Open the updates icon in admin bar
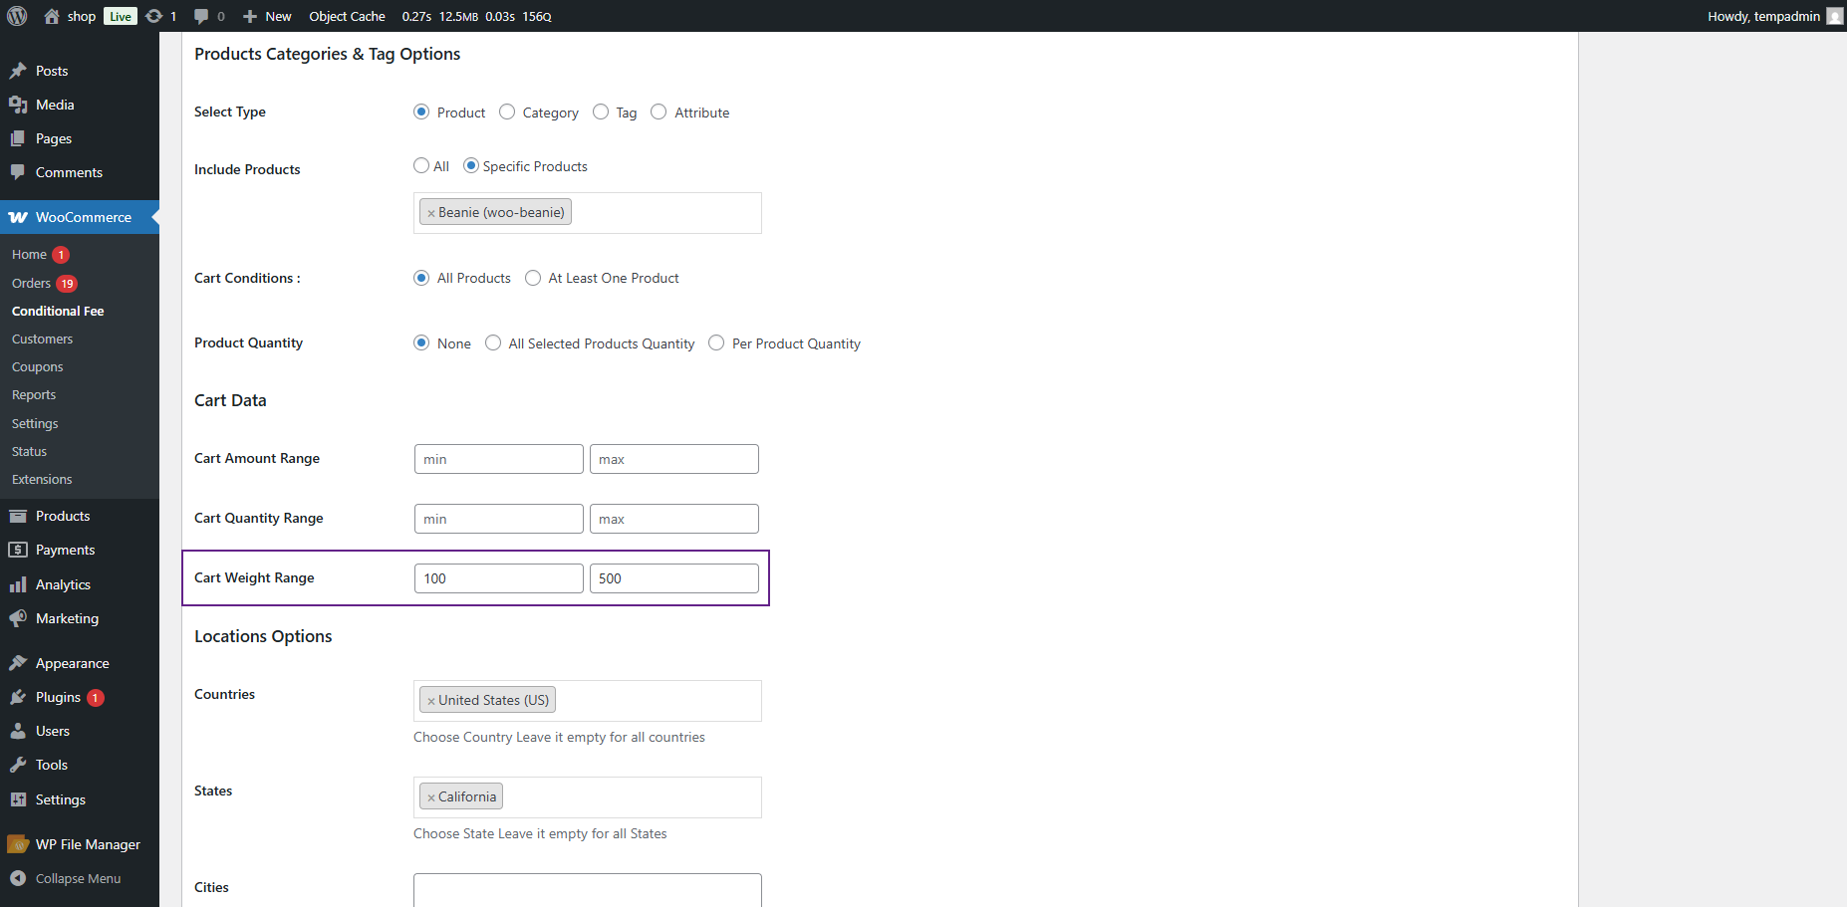The width and height of the screenshot is (1847, 907). point(153,16)
